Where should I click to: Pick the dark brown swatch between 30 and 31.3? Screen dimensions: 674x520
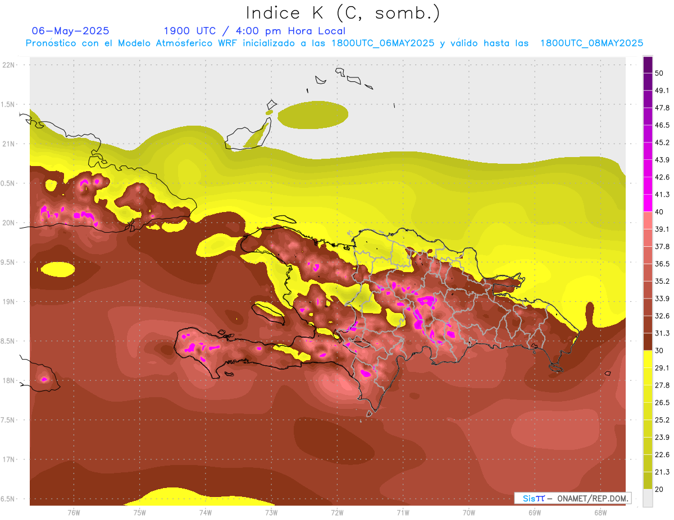(x=648, y=342)
